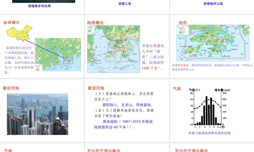Select the temperature and precipitation chart

click(x=210, y=108)
